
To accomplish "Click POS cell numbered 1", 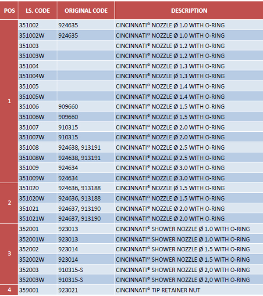I will pos(9,101).
